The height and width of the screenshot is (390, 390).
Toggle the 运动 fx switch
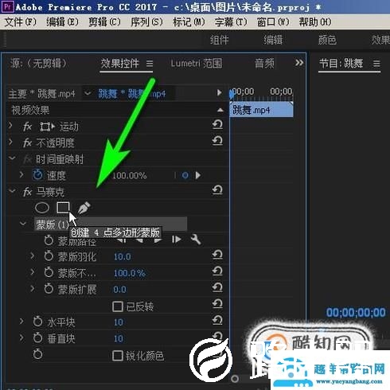point(27,127)
